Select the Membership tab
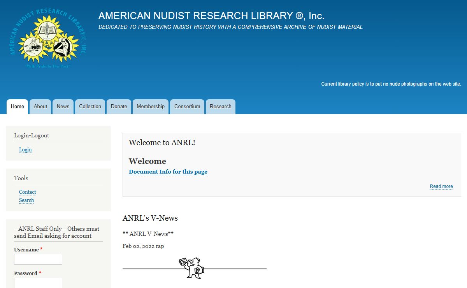This screenshot has width=467, height=288. [151, 107]
